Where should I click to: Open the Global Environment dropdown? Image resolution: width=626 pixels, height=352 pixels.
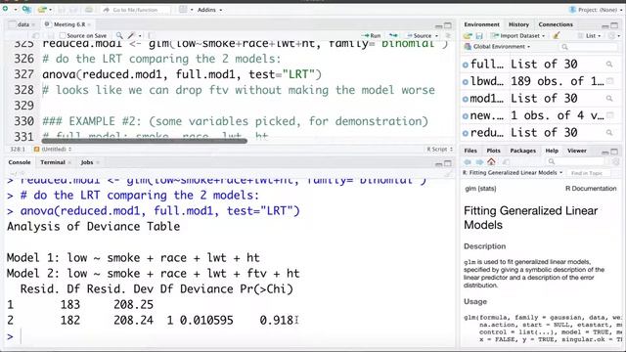tap(498, 47)
